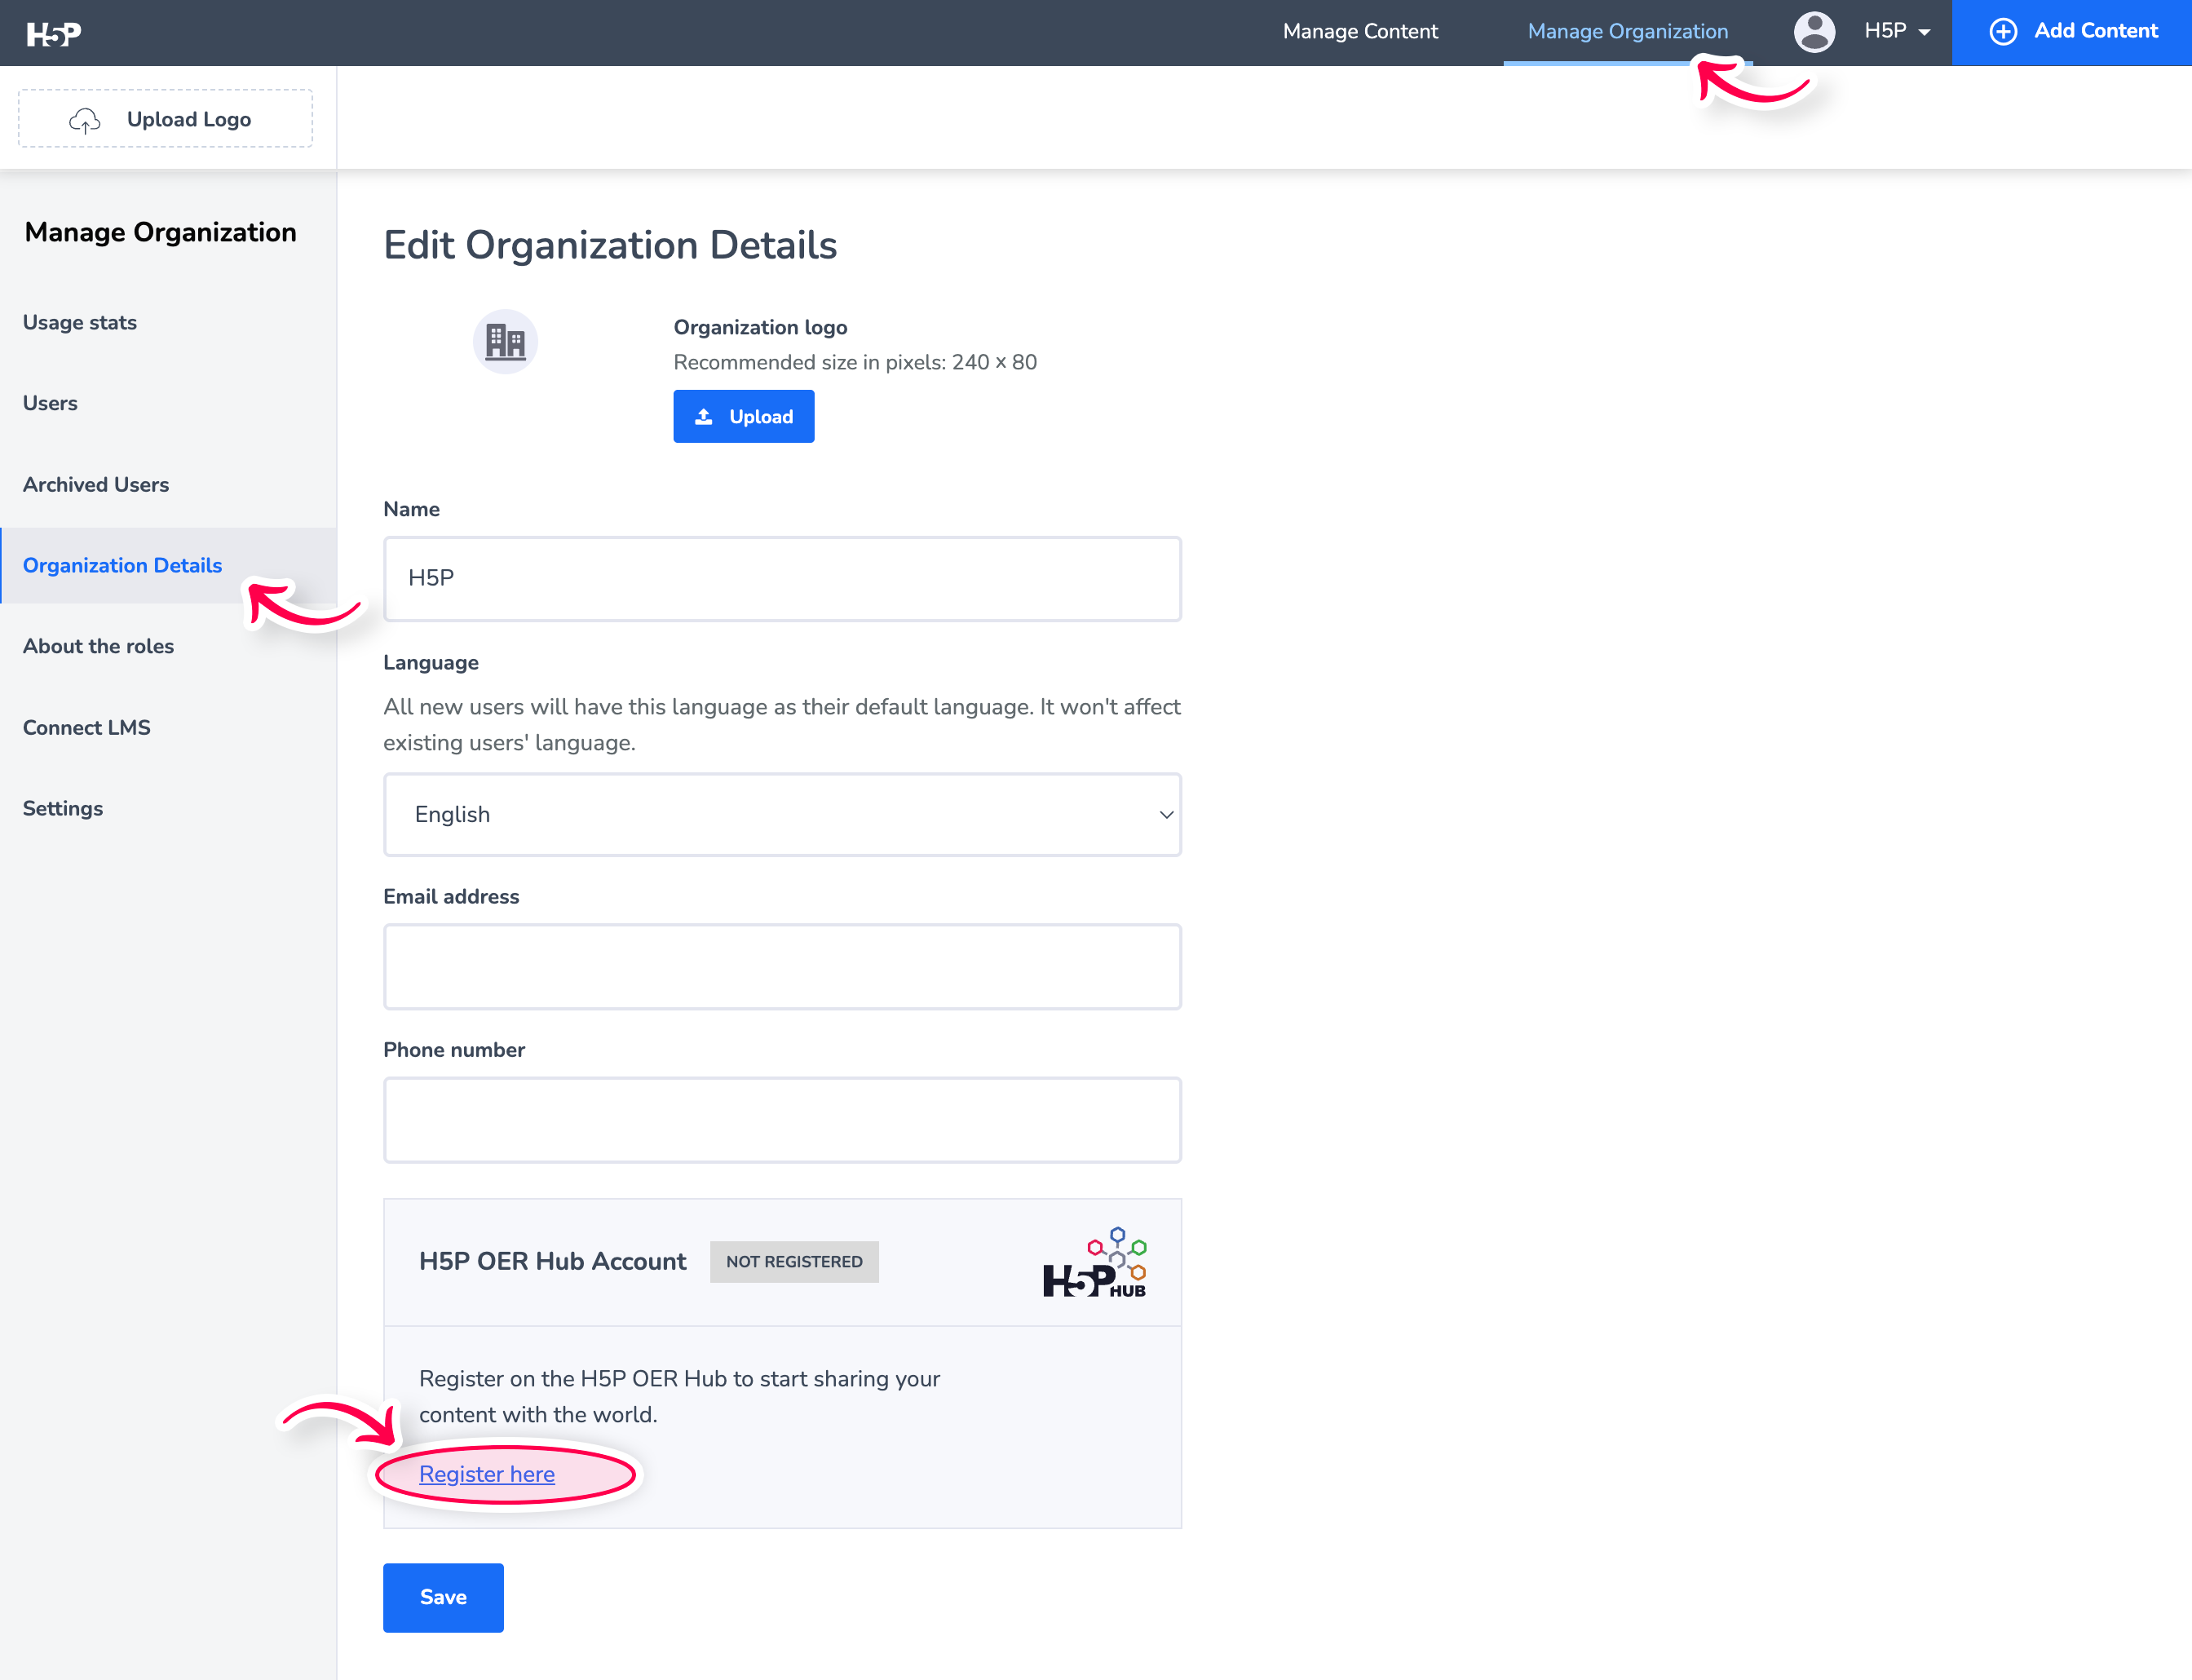The width and height of the screenshot is (2192, 1680).
Task: Open Connect LMS settings page
Action: pos(87,727)
